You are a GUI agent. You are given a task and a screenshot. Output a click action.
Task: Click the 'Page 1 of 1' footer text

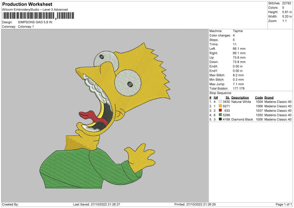284,204
